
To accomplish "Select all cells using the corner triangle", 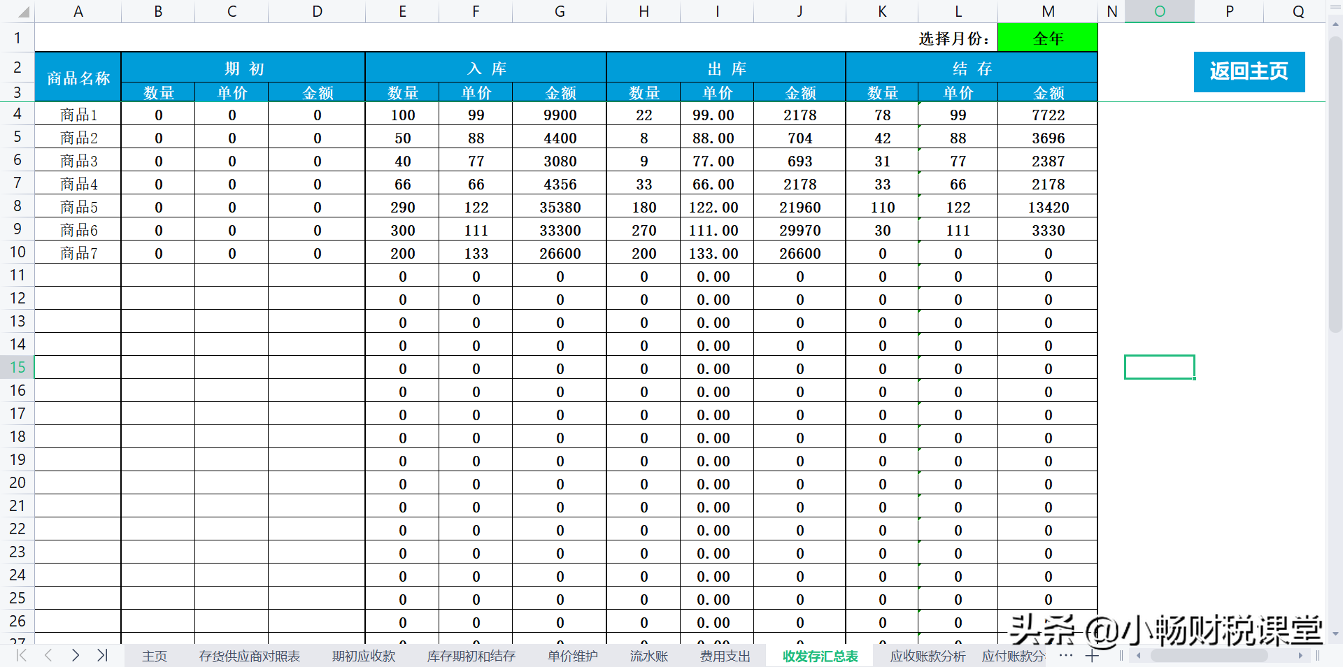I will (23, 11).
